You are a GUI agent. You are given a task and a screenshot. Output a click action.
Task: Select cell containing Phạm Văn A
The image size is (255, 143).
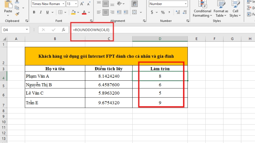pyautogui.click(x=55, y=76)
